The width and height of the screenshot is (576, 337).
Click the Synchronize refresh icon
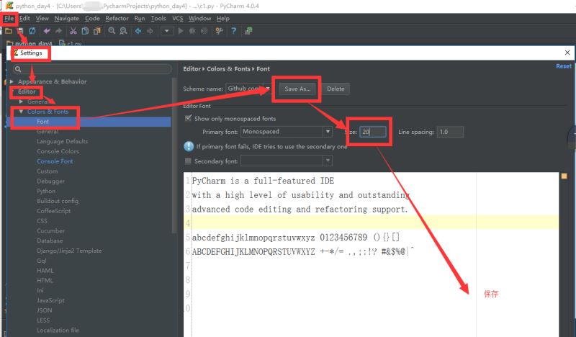[x=32, y=31]
